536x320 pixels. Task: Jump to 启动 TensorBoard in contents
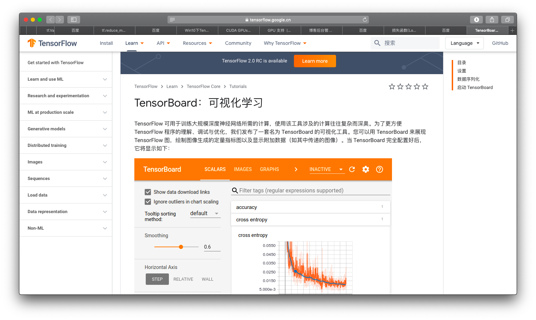[475, 88]
